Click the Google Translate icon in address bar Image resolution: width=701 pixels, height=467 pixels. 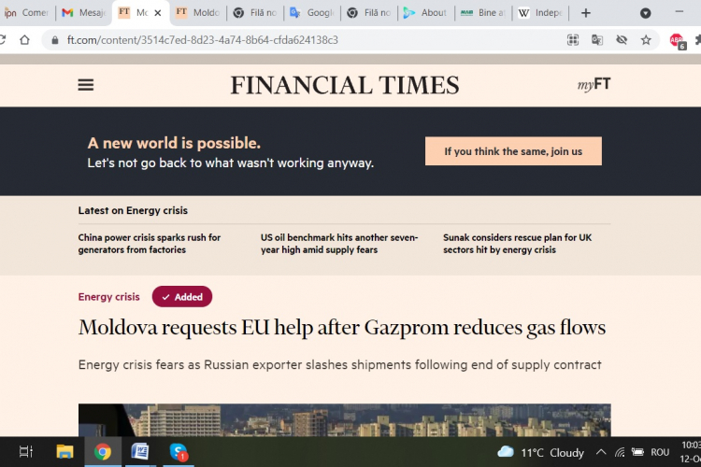pos(597,40)
